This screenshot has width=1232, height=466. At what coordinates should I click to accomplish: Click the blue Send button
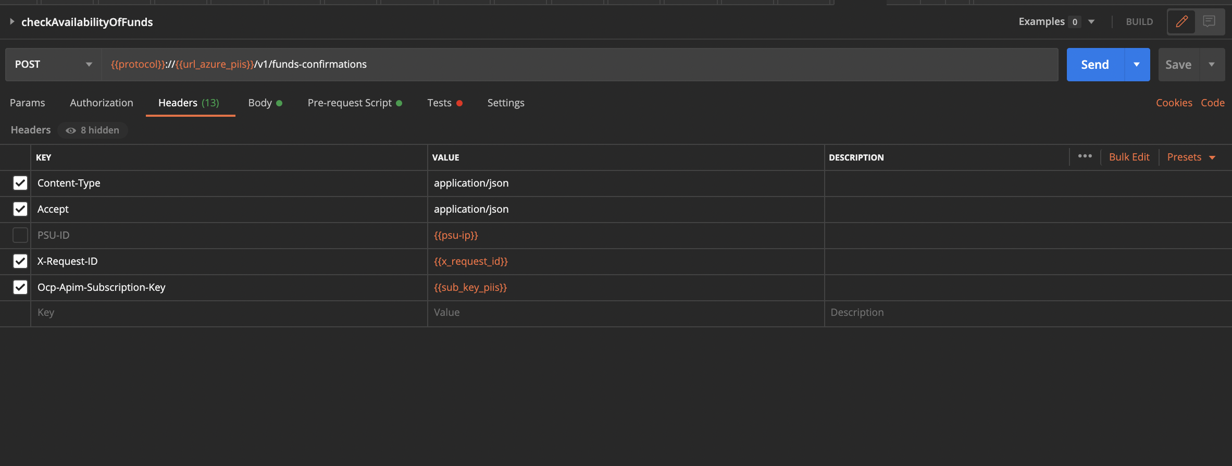(1095, 65)
